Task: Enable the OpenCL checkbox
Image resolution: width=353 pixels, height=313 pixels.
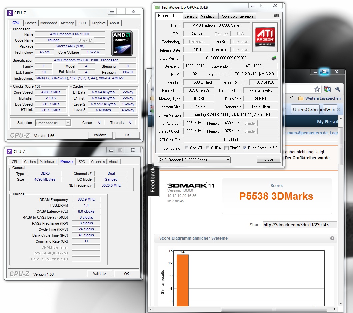Action: tap(187, 148)
